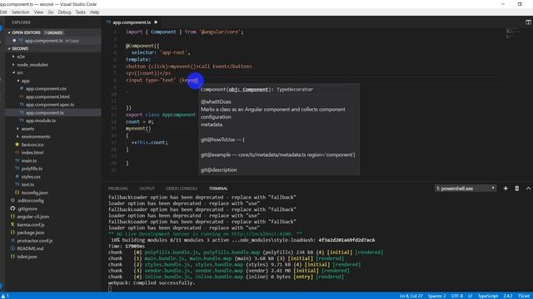The image size is (533, 299).
Task: Add a new terminal with the plus icon
Action: [506, 189]
